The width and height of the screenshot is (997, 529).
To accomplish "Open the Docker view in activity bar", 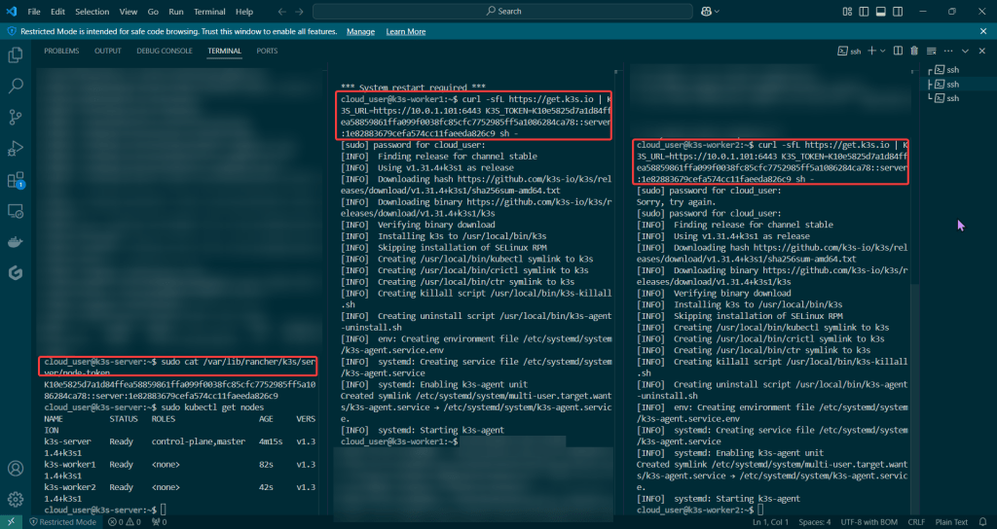I will 16,242.
